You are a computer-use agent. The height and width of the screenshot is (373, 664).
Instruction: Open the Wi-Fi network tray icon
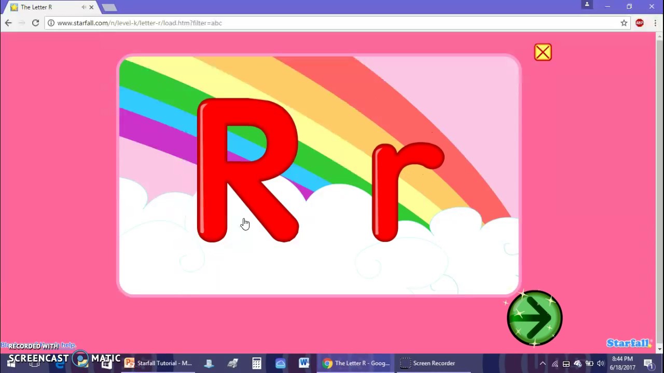point(555,363)
